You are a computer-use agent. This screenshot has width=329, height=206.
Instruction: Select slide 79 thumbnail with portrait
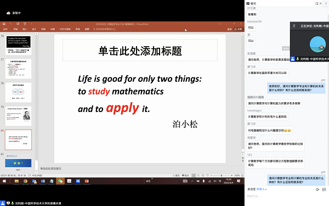coord(18,116)
